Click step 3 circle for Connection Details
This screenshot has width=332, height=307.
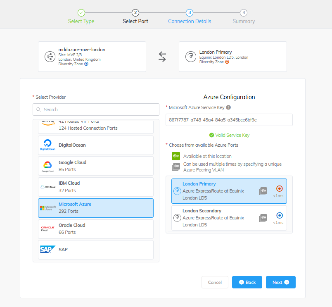[190, 13]
